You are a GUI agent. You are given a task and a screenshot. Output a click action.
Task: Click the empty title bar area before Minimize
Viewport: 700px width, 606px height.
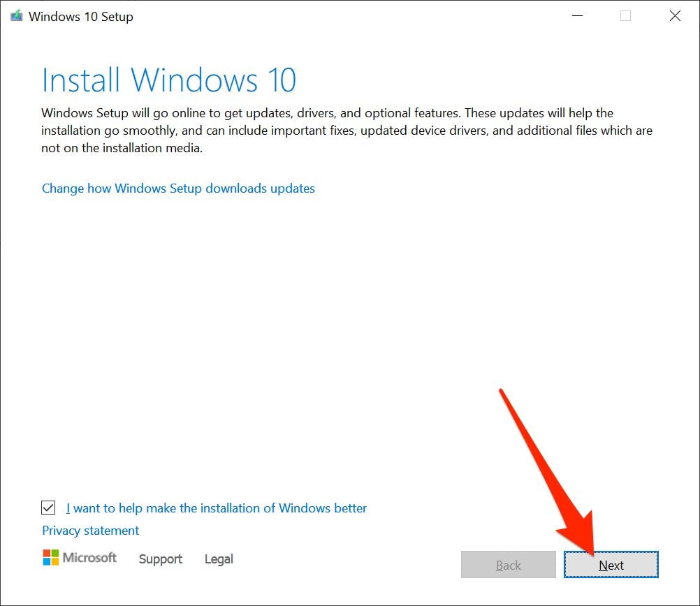[x=349, y=16]
